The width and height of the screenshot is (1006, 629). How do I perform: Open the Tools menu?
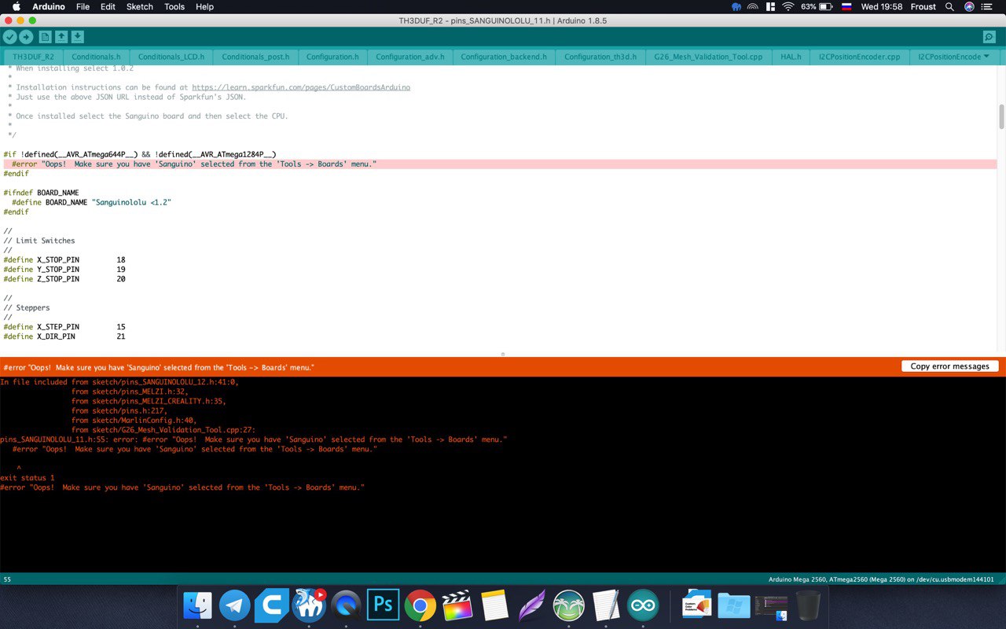click(x=174, y=6)
